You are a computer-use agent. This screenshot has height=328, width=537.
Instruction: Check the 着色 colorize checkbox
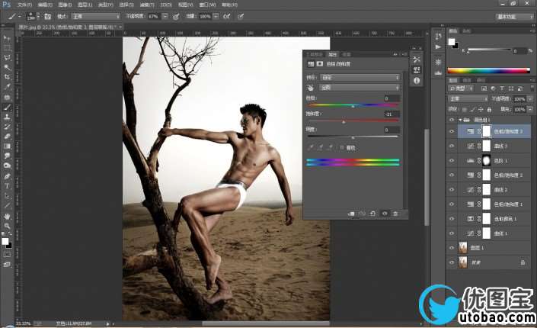[x=342, y=147]
